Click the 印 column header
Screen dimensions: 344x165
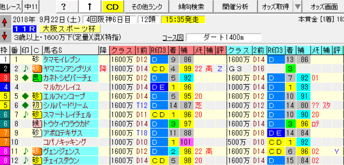(26, 50)
